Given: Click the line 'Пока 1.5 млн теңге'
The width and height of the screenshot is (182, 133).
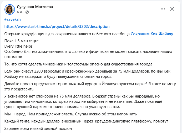Looking at the screenshot, I should pyautogui.click(x=22, y=41).
